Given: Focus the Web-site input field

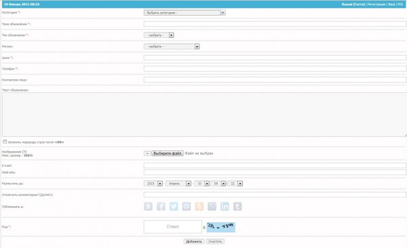Looking at the screenshot, I should pos(275,172).
